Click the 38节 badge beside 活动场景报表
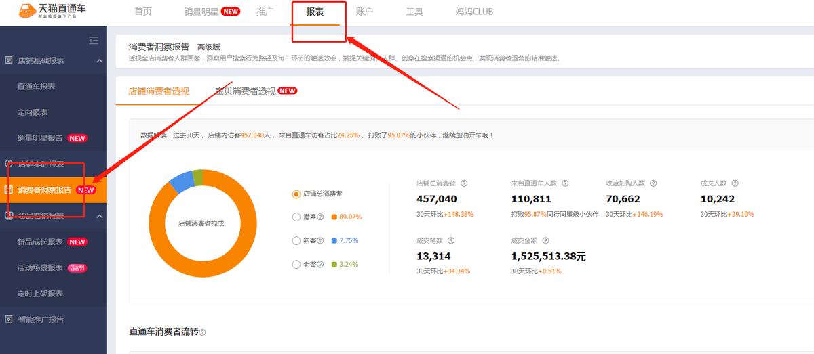 click(x=77, y=267)
